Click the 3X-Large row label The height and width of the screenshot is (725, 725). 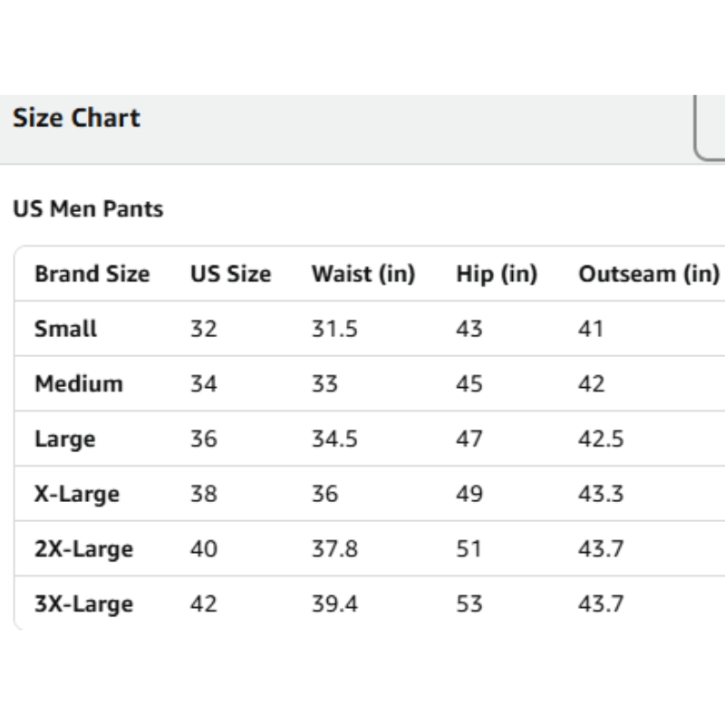[x=83, y=604]
